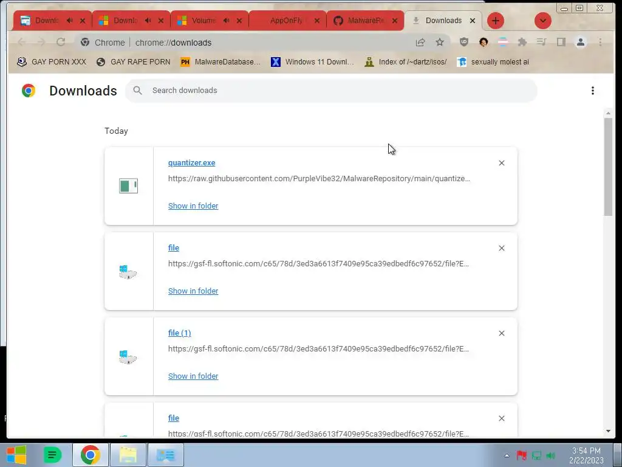Image resolution: width=622 pixels, height=467 pixels.
Task: Remove quantizer.exe from the downloads list
Action: tap(501, 163)
